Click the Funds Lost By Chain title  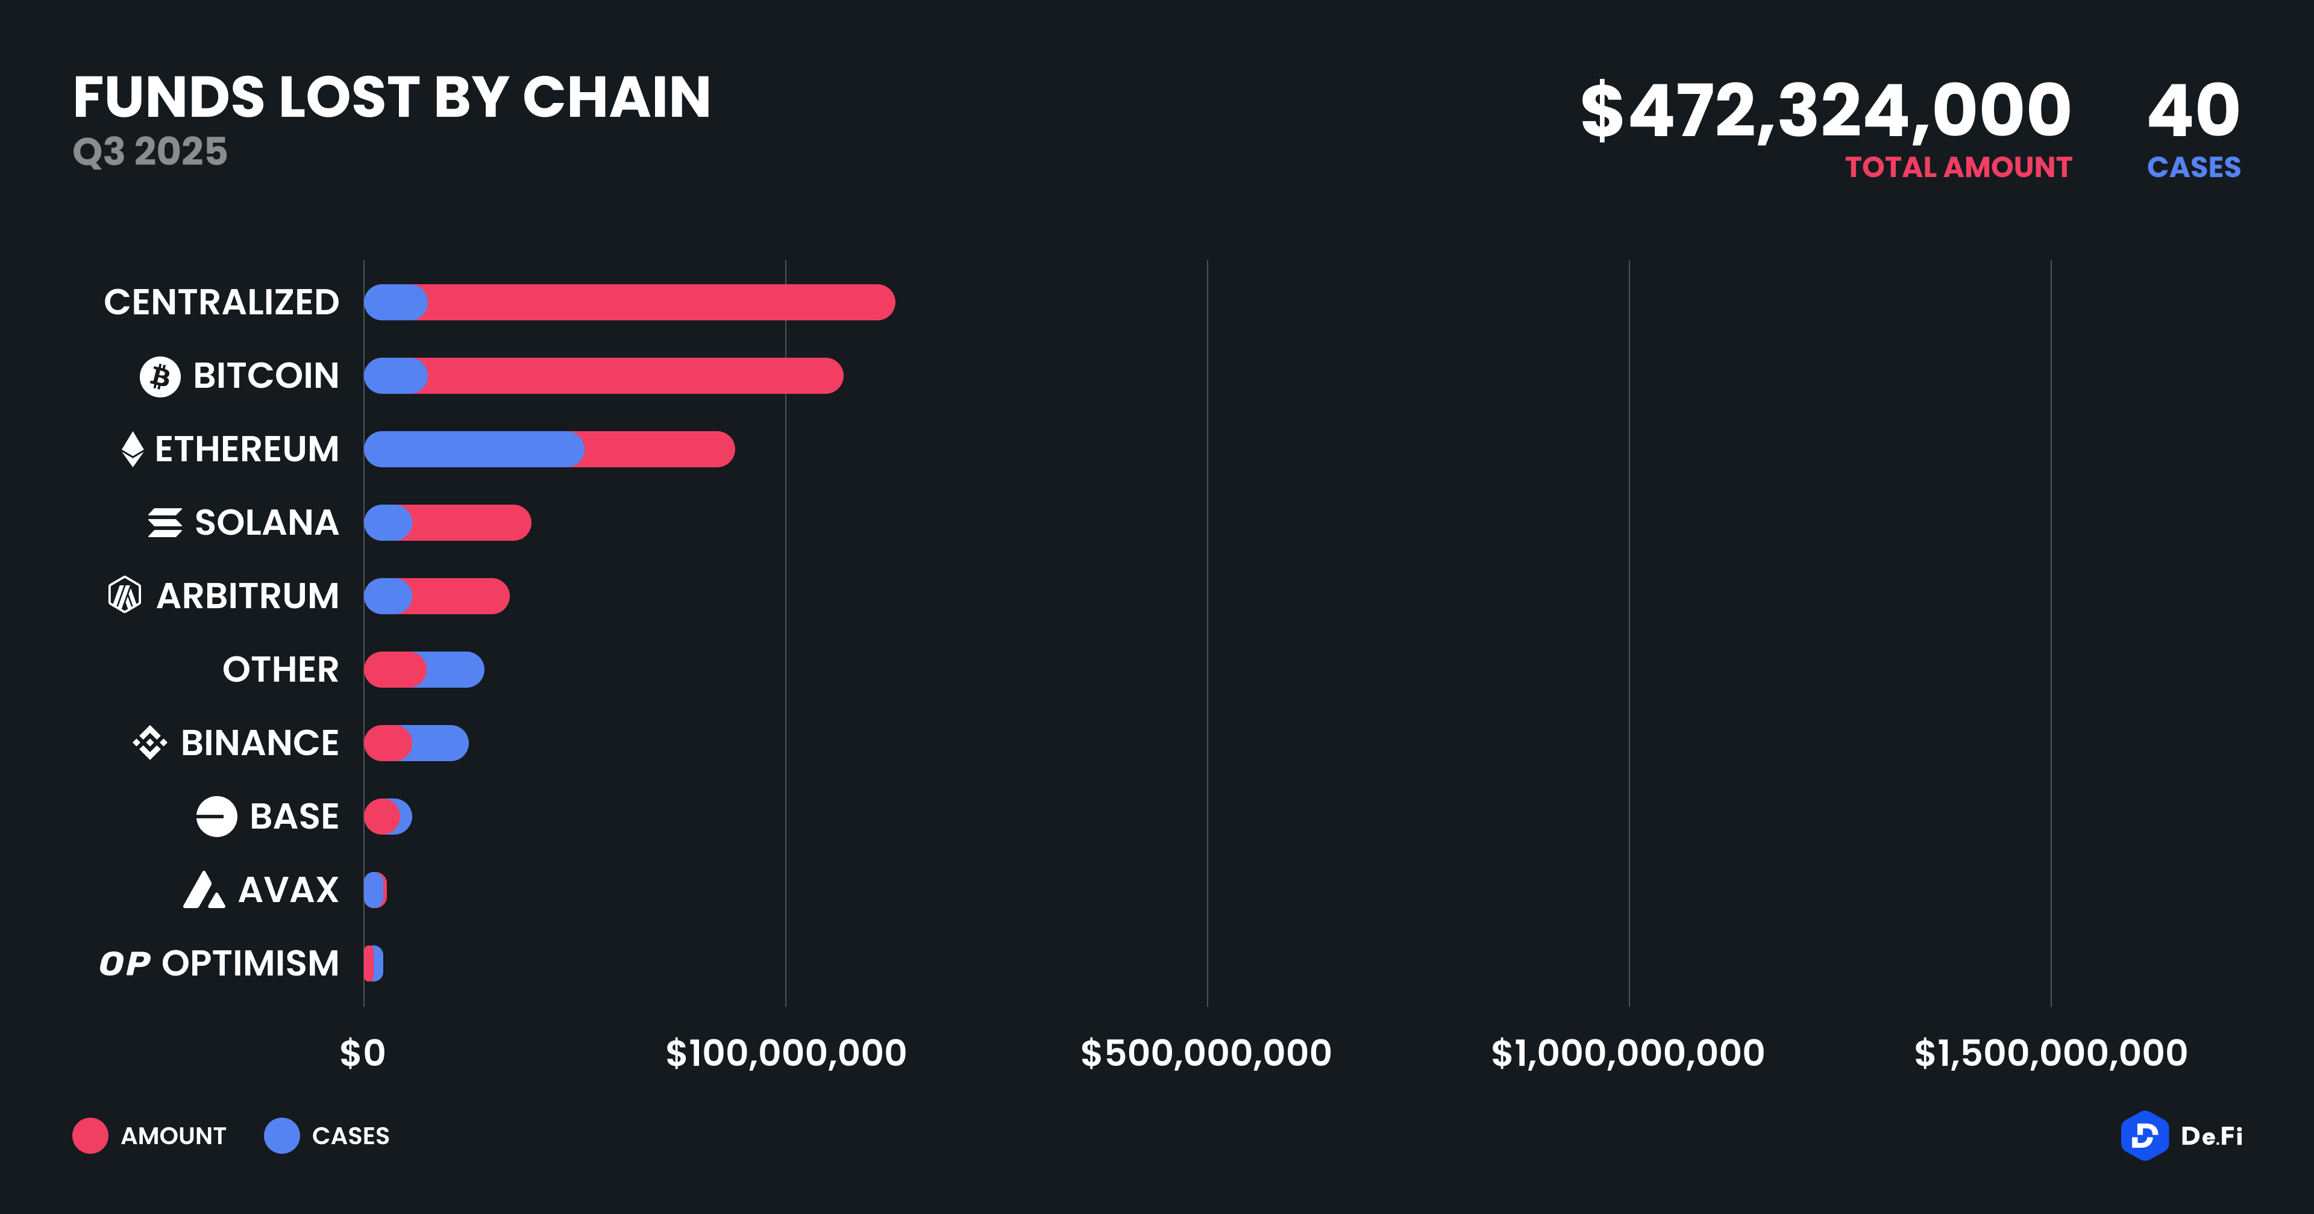click(392, 98)
